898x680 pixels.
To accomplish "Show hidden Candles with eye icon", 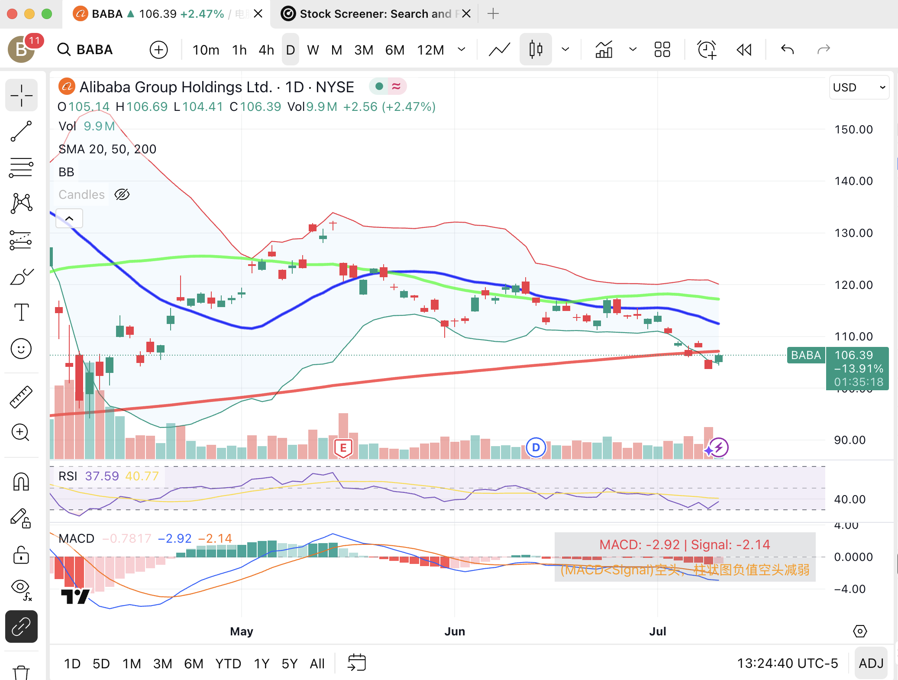I will (x=122, y=194).
